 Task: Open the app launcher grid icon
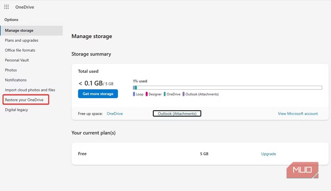tap(6, 7)
